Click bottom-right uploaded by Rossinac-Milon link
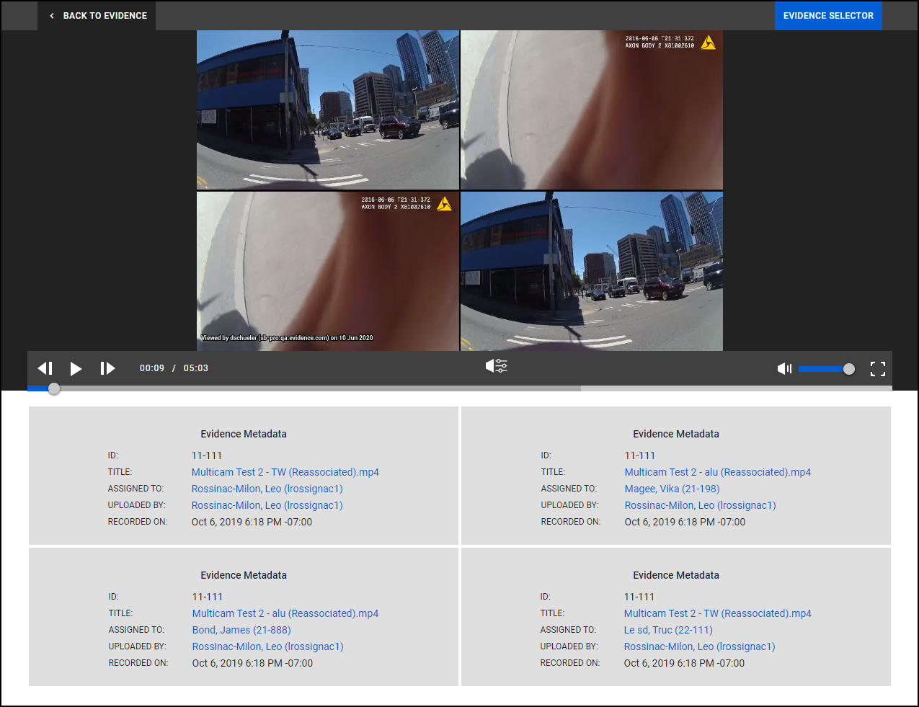Image resolution: width=919 pixels, height=707 pixels. [x=699, y=646]
